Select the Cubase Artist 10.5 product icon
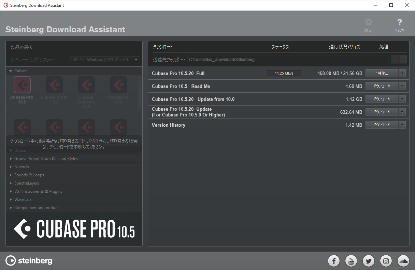This screenshot has height=270, width=415. [54, 85]
